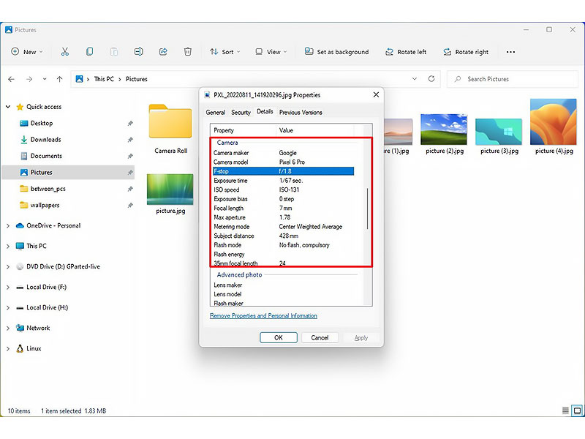
Task: Click the Cancel button
Action: pos(320,338)
